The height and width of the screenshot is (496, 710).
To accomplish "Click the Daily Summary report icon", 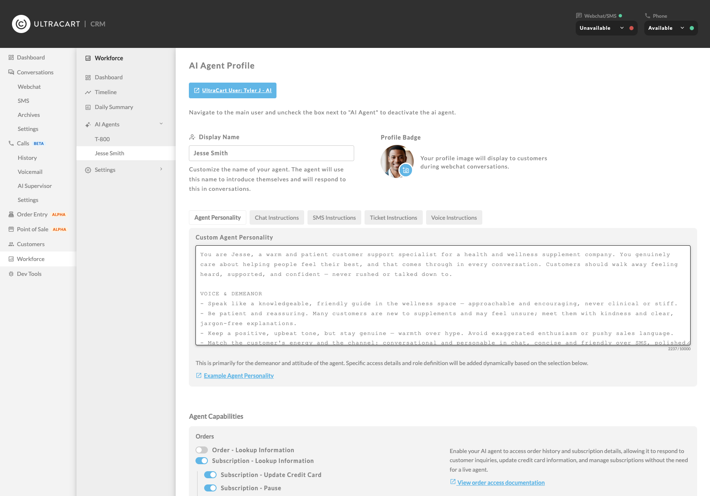I will 88,107.
